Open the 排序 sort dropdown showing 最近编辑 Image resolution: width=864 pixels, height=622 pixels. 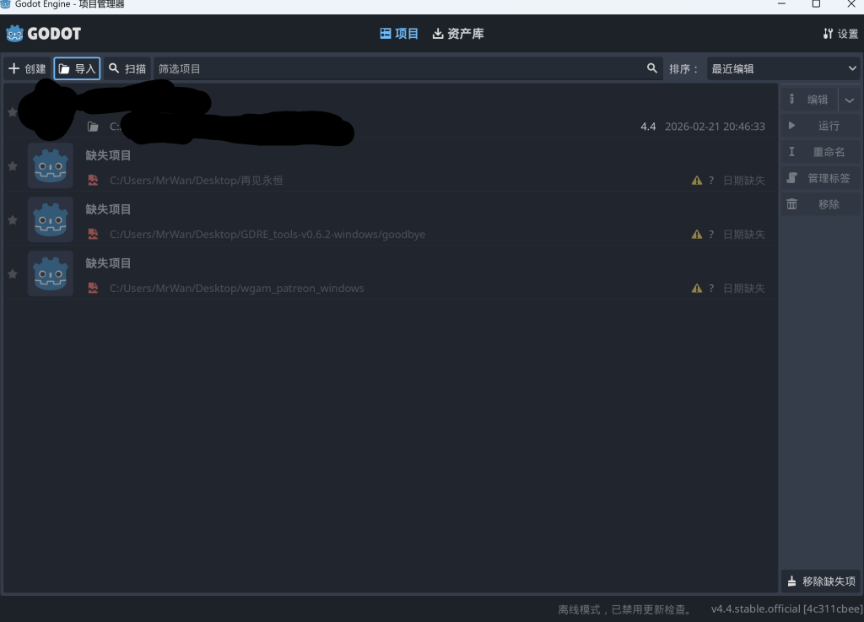tap(783, 68)
